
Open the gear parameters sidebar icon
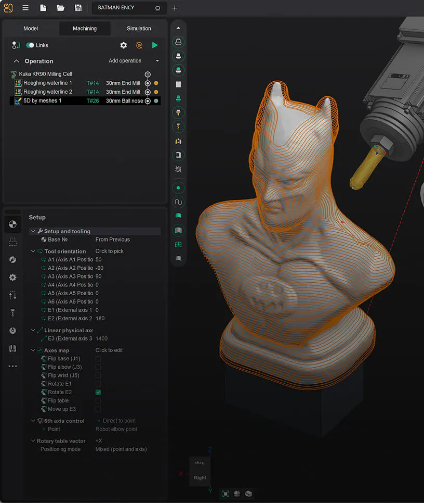pyautogui.click(x=12, y=278)
